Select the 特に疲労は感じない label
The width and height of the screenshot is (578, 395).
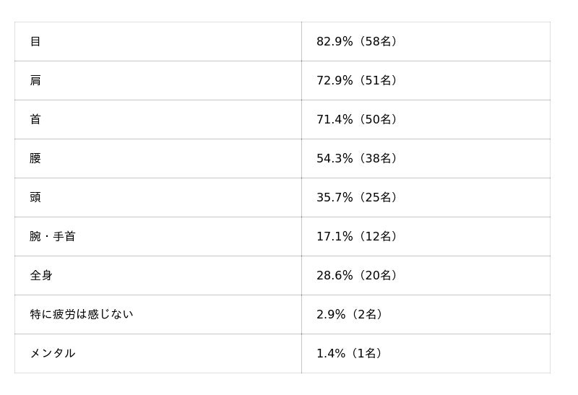(x=81, y=315)
